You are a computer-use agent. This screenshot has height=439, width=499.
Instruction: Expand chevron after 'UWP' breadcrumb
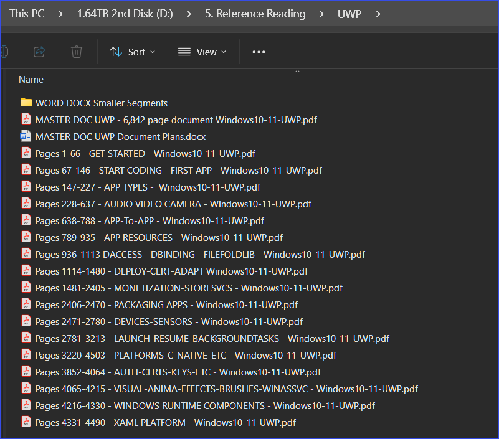pyautogui.click(x=378, y=14)
